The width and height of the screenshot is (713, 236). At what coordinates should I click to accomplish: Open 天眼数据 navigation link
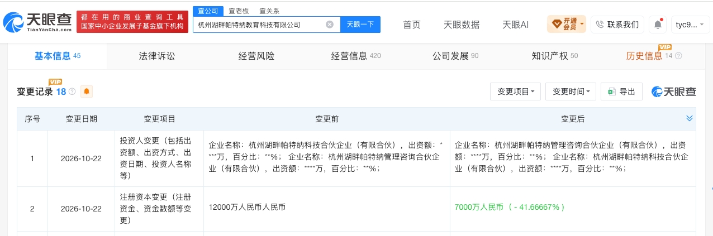coord(462,25)
